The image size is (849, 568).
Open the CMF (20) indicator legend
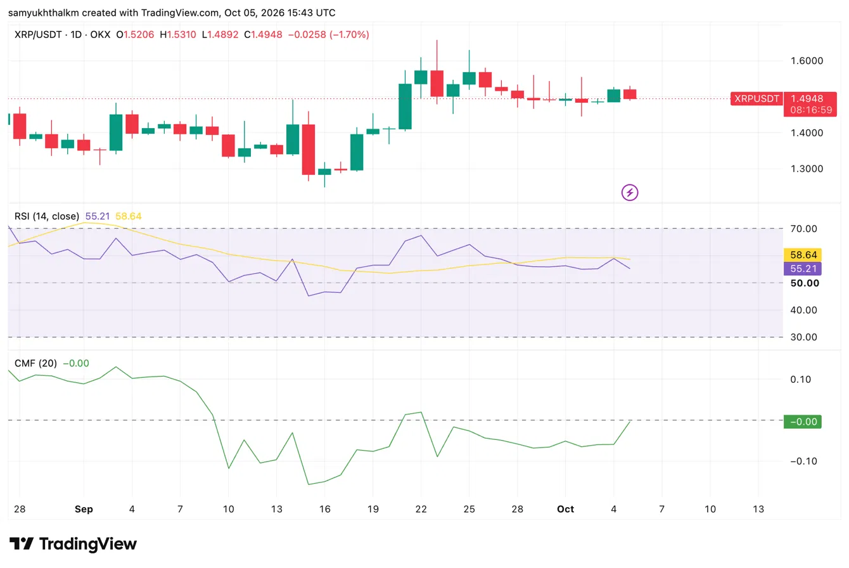[35, 363]
